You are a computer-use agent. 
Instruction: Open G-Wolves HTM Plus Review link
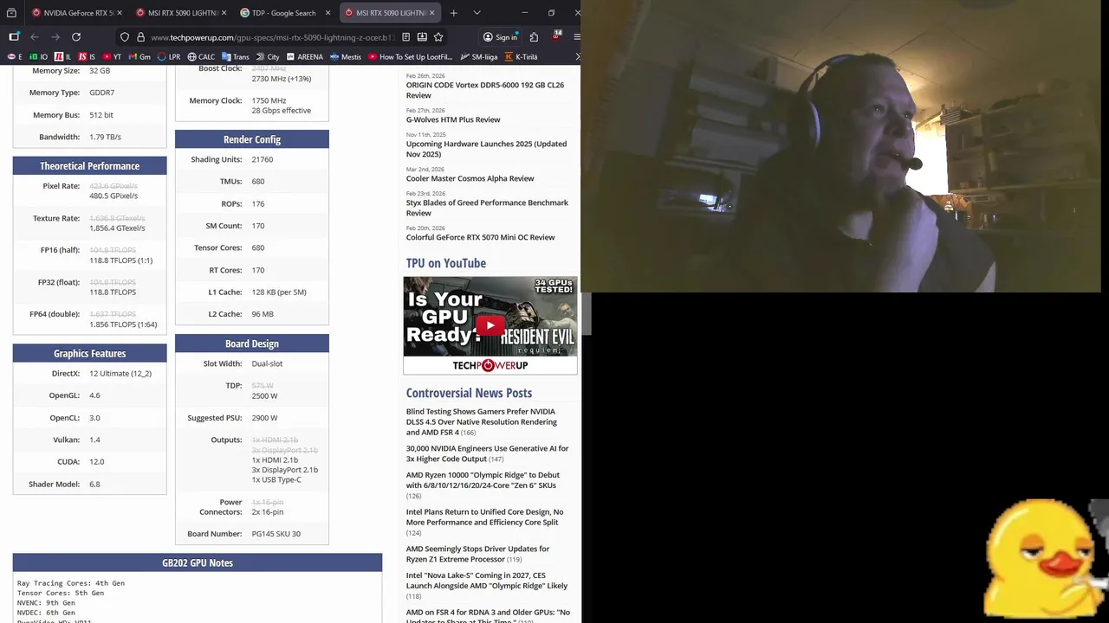(453, 119)
